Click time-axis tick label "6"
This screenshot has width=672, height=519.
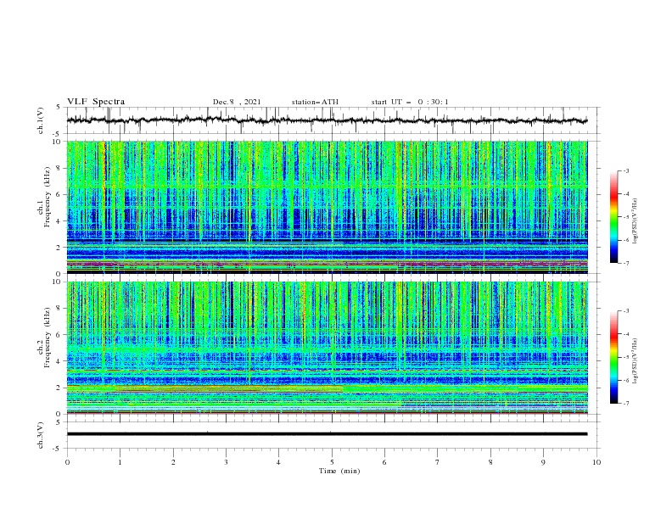[x=384, y=462]
